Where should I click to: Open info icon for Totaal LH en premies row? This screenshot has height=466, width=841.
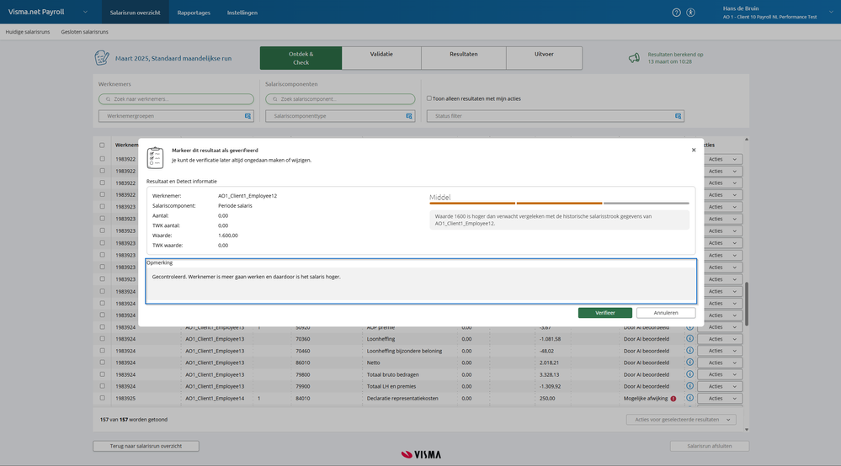click(689, 385)
